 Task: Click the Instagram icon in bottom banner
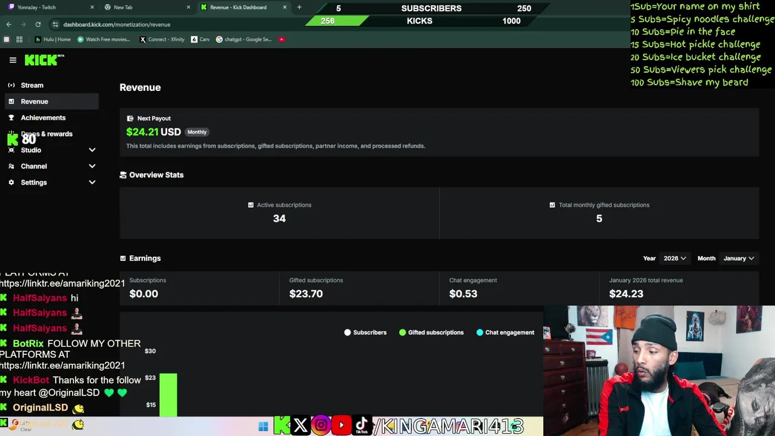321,426
